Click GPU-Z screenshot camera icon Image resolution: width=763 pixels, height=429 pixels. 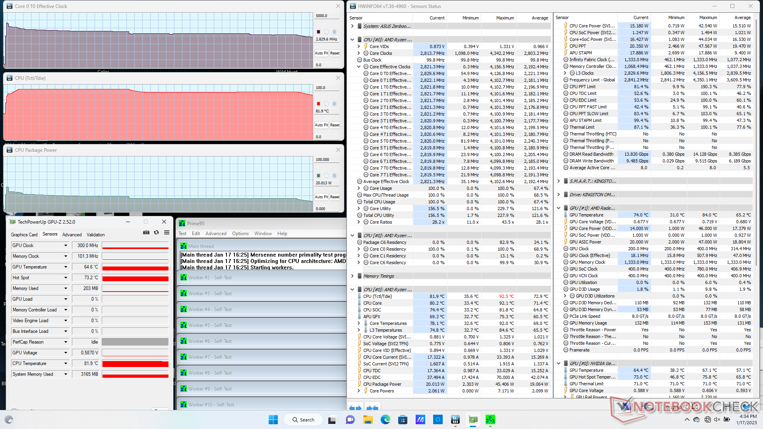tap(146, 233)
